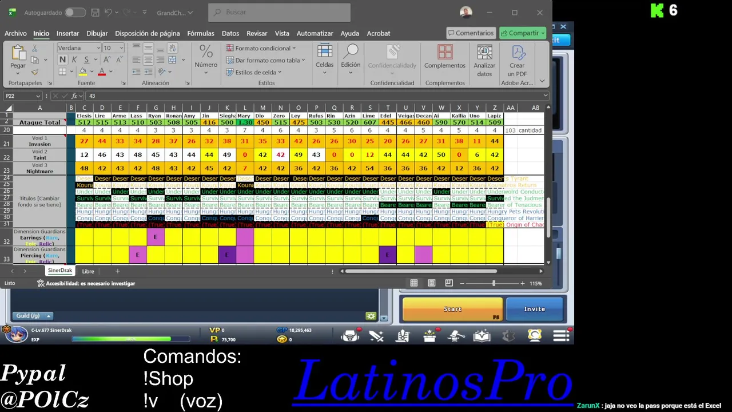The height and width of the screenshot is (412, 732).
Task: Open the fill color dropdown arrow
Action: click(x=91, y=72)
